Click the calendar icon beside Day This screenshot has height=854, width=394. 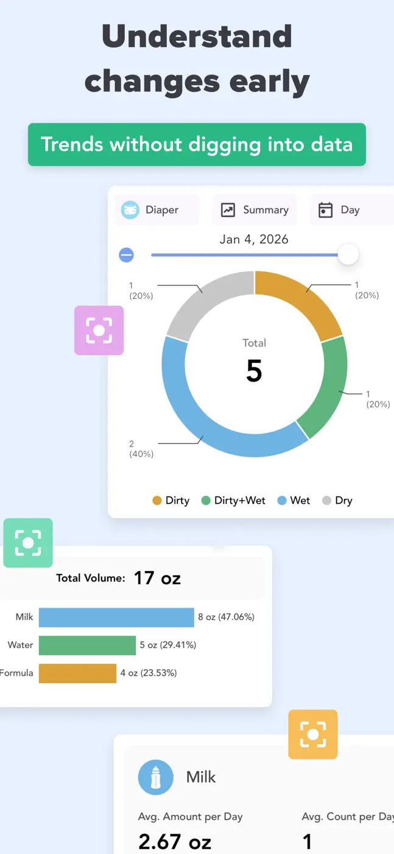pyautogui.click(x=326, y=210)
